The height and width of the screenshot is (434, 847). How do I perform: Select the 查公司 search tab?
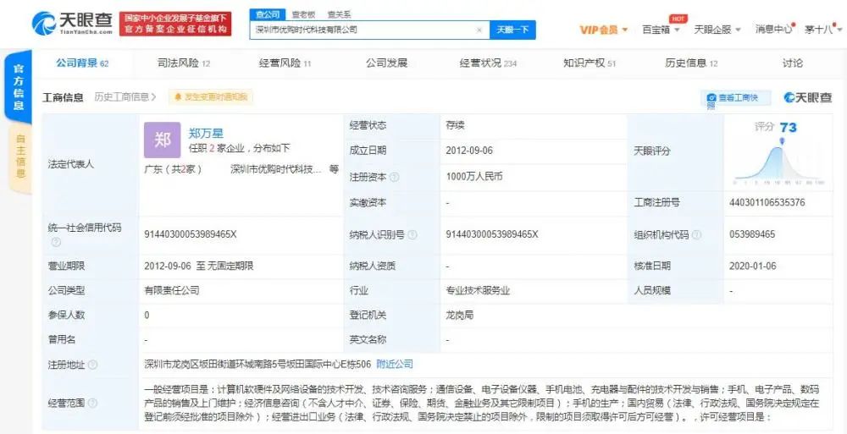tap(267, 14)
